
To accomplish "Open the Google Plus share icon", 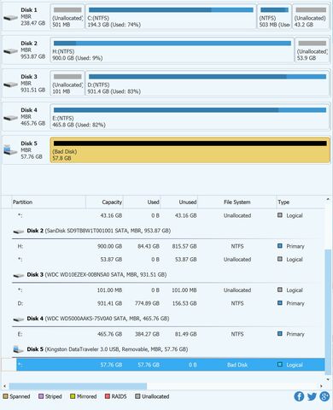I will point(324,396).
